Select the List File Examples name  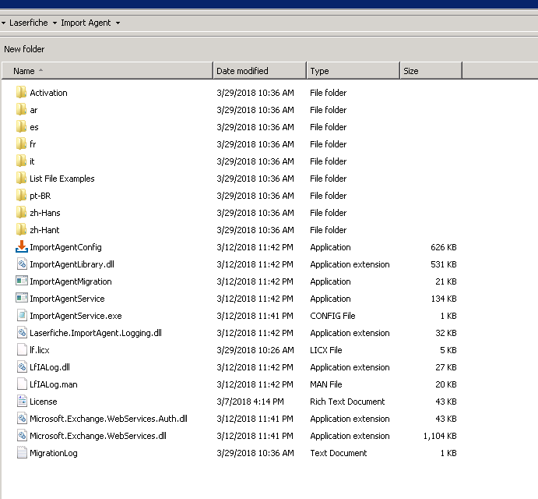pyautogui.click(x=62, y=179)
